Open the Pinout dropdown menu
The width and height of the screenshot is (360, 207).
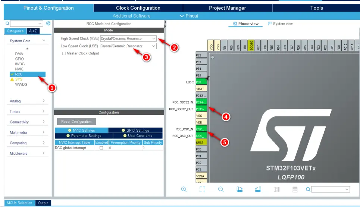click(x=189, y=16)
